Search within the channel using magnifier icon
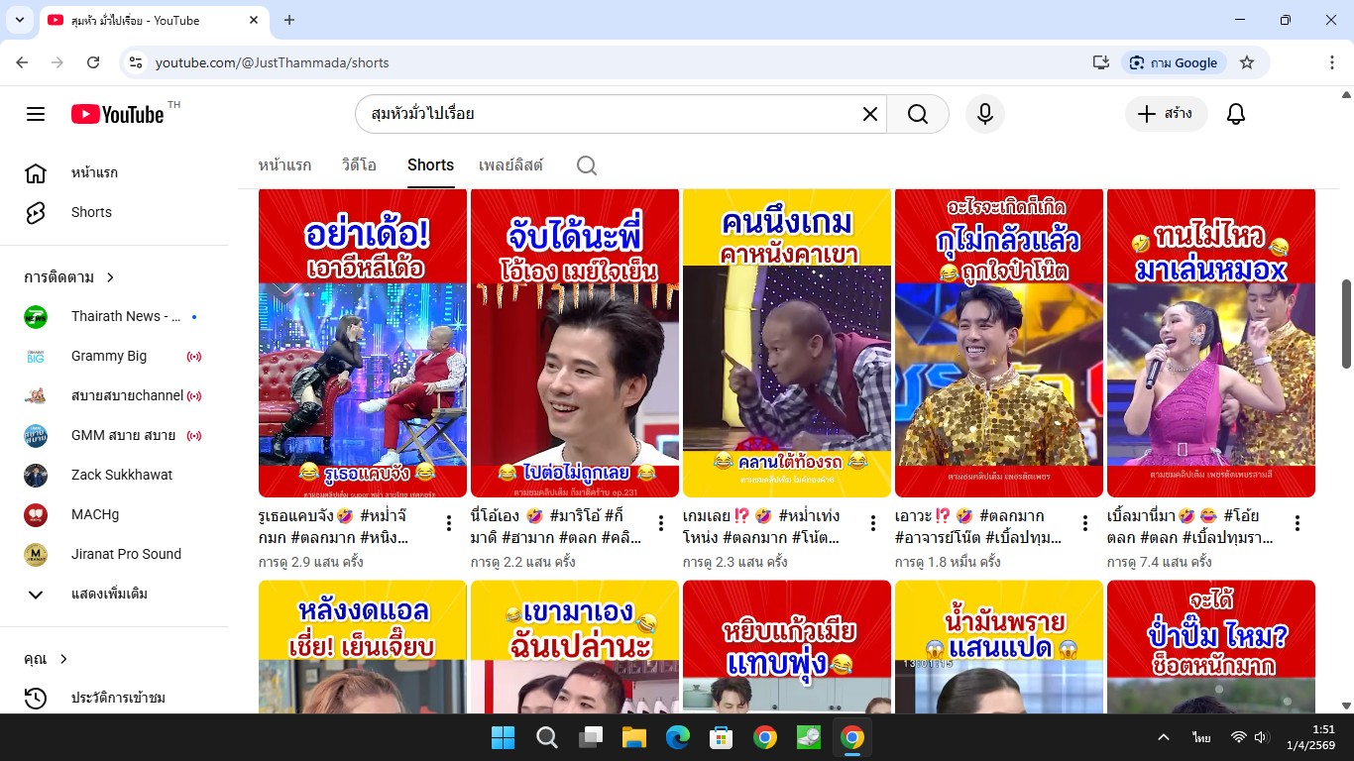 tap(586, 165)
